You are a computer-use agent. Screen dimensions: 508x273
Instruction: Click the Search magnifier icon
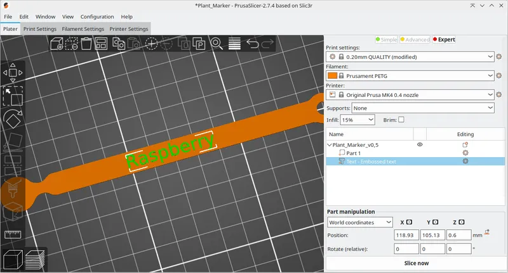(x=217, y=43)
